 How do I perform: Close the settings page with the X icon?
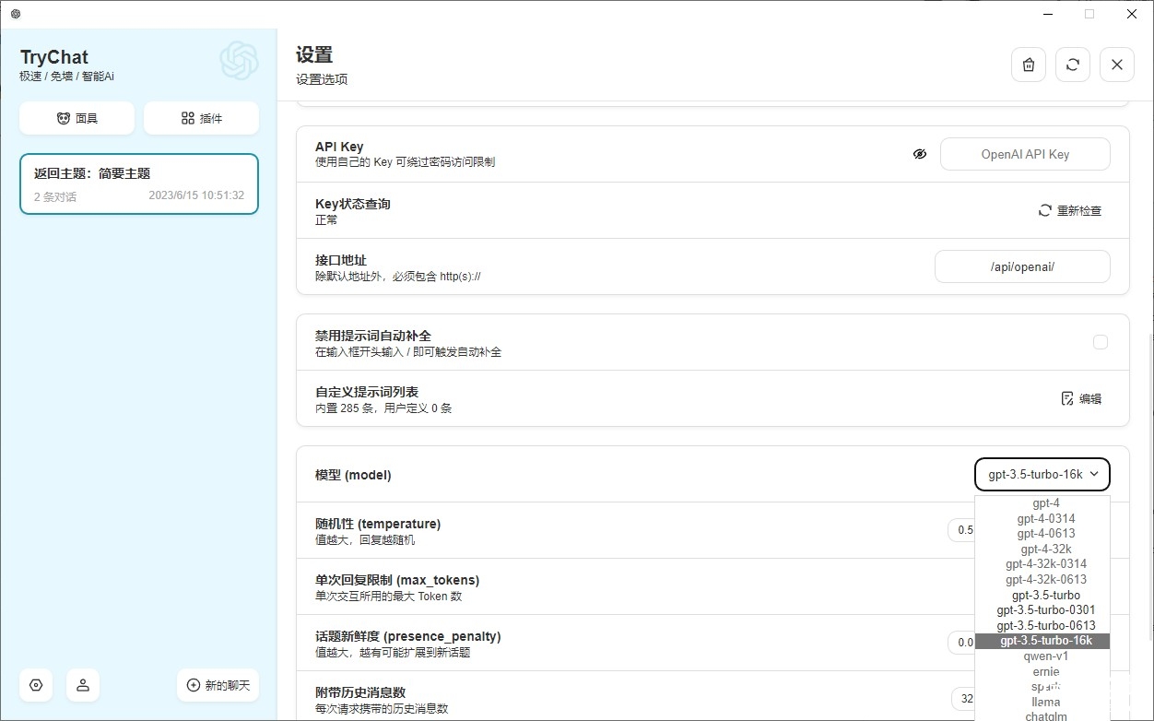[x=1117, y=65]
